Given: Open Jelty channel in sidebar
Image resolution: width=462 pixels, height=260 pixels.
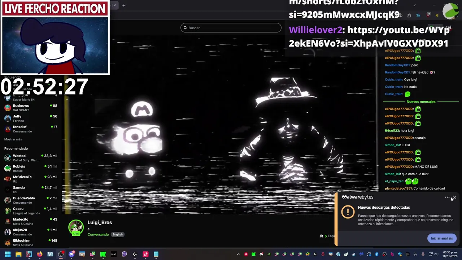Looking at the screenshot, I should (31, 118).
